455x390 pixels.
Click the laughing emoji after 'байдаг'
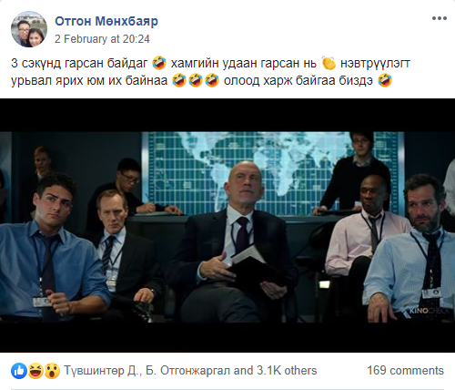tap(159, 63)
